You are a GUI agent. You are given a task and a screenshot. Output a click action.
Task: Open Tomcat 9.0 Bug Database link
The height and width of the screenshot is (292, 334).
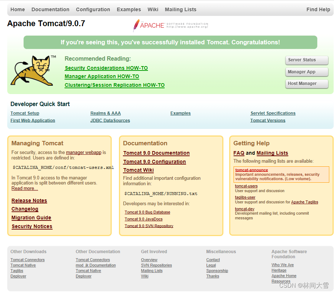click(147, 212)
